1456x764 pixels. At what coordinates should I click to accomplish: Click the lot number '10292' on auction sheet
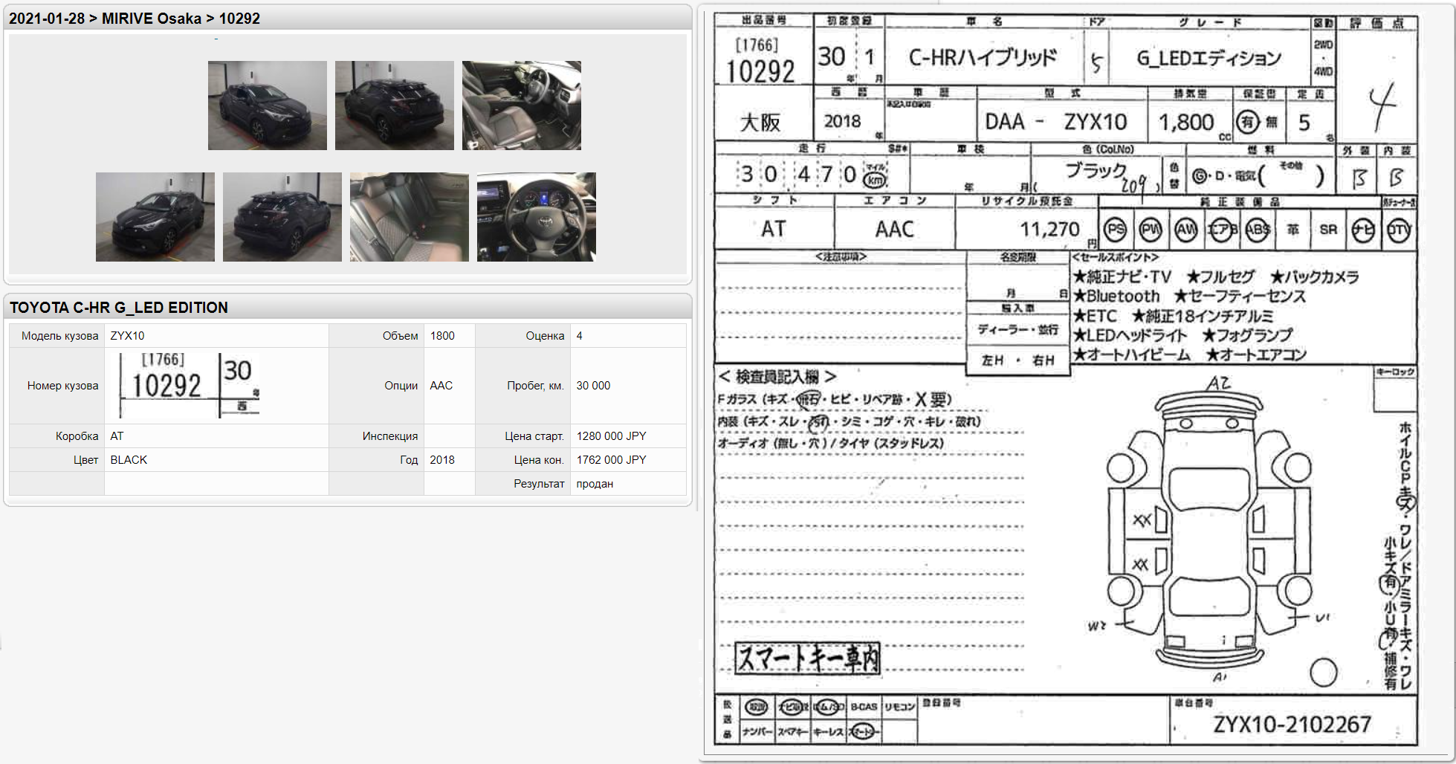[x=760, y=71]
